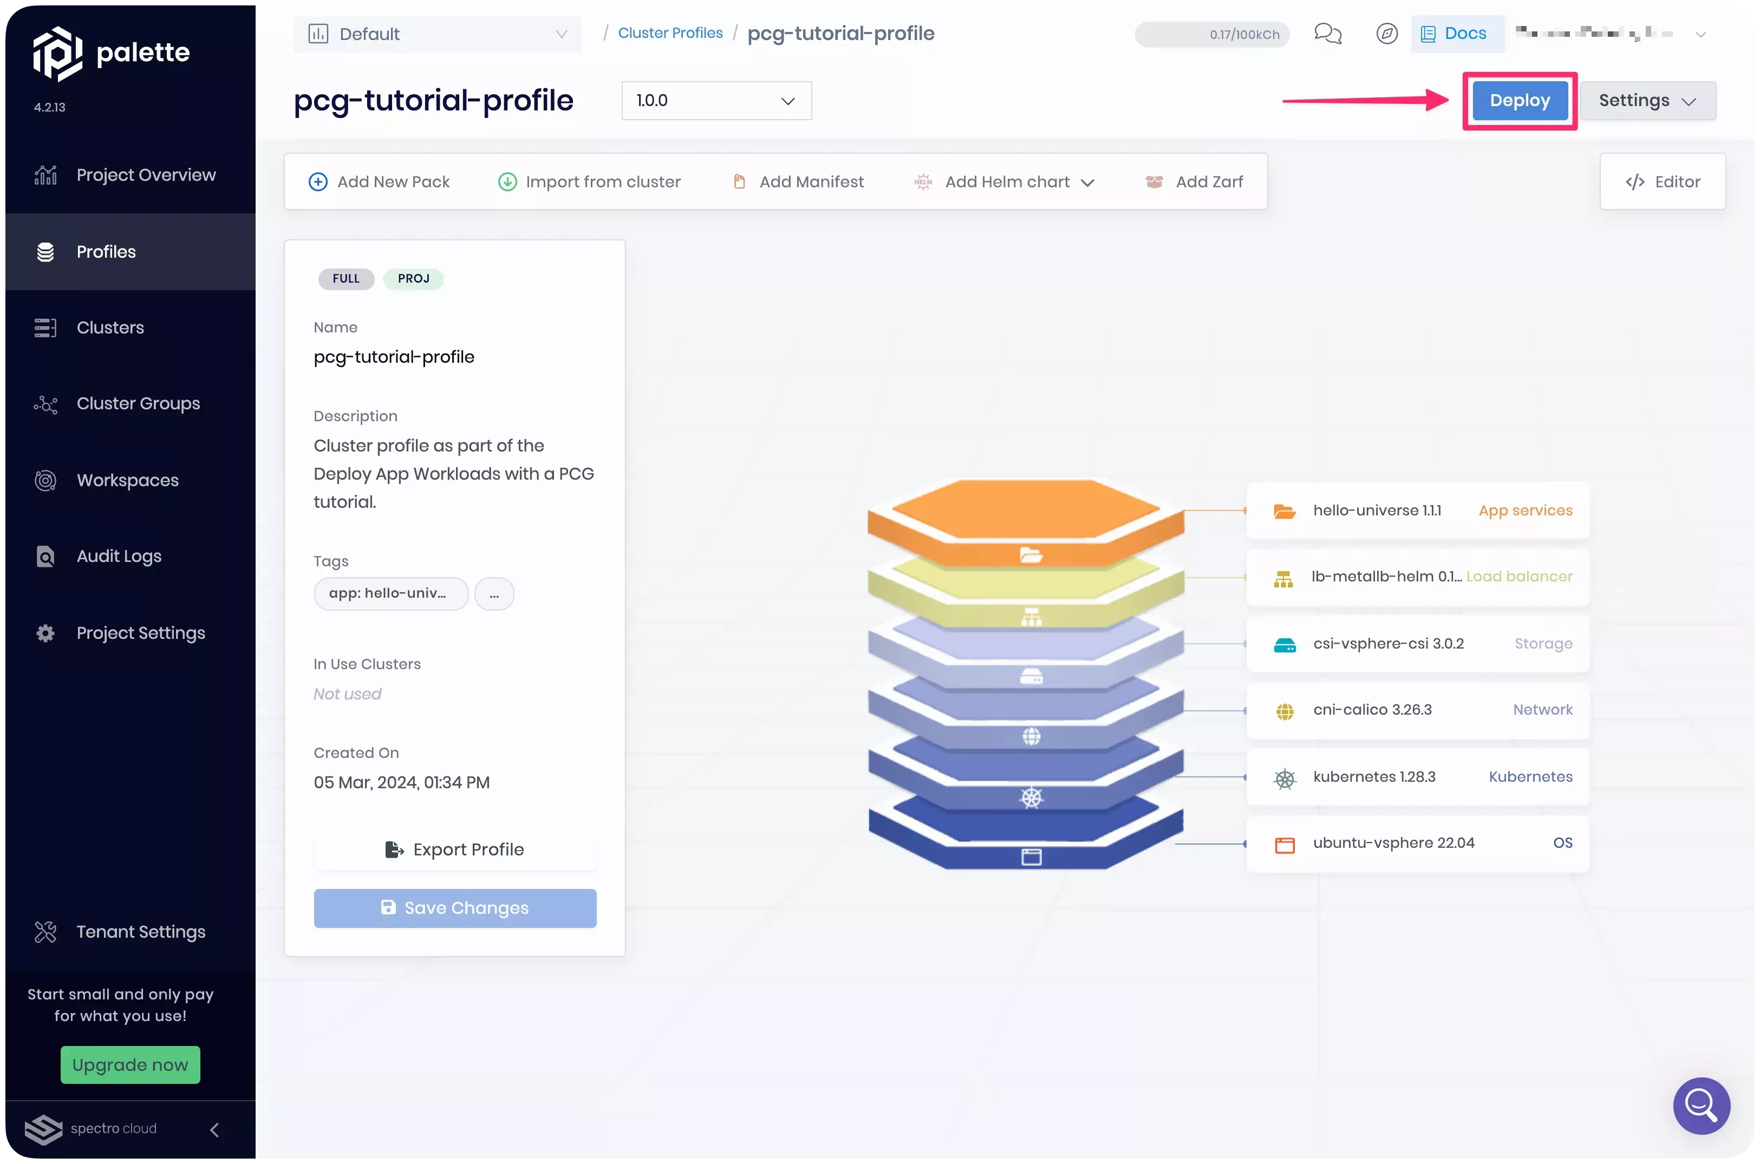Click the magnifier search button bottom right
Viewport: 1760px width, 1164px height.
pos(1702,1106)
